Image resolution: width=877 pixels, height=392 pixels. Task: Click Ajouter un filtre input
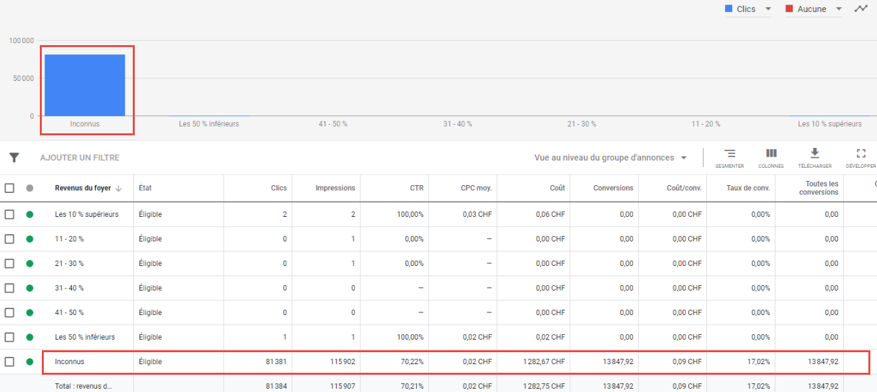pos(80,158)
